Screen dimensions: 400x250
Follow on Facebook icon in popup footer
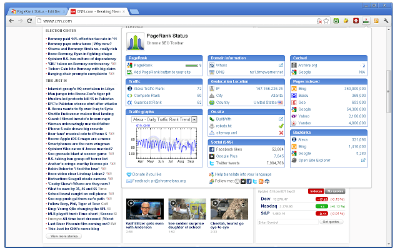[249, 181]
